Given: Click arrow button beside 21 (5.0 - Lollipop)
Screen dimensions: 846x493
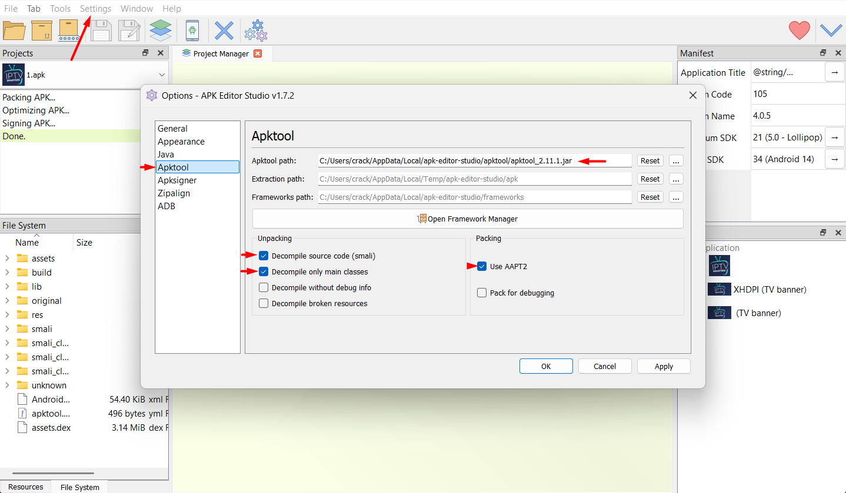Looking at the screenshot, I should tap(835, 137).
